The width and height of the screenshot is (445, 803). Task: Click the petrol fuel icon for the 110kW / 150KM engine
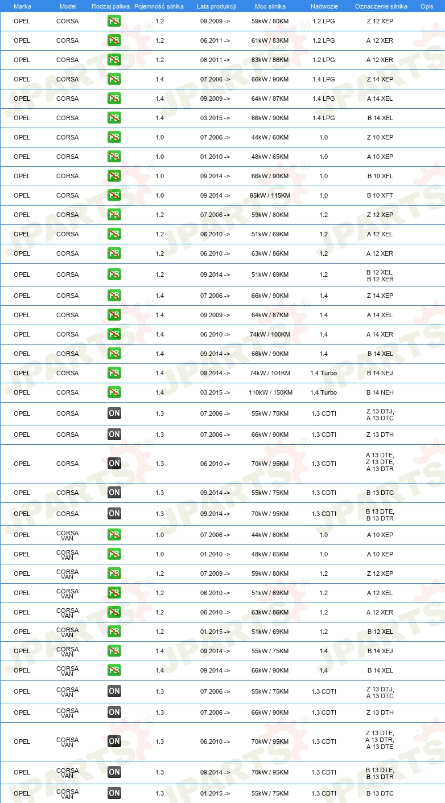click(114, 392)
